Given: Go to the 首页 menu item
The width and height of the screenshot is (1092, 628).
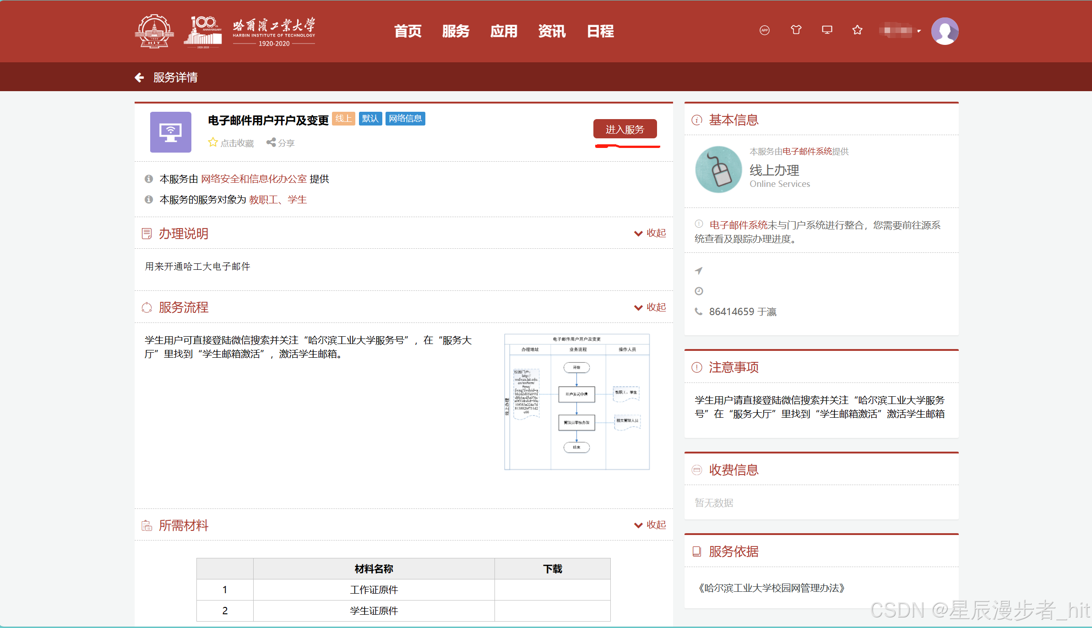Looking at the screenshot, I should coord(407,31).
